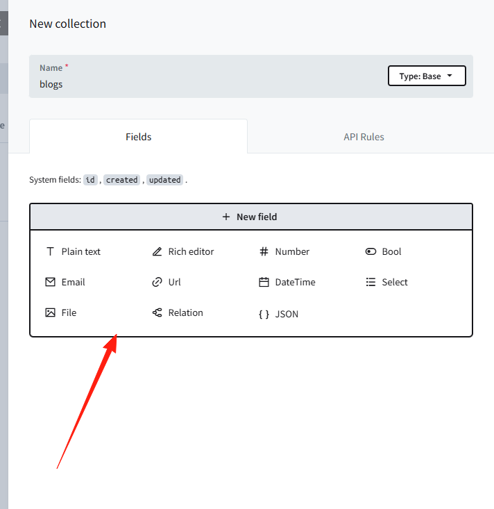The image size is (494, 509).
Task: Open the Type: Base dropdown
Action: [427, 76]
